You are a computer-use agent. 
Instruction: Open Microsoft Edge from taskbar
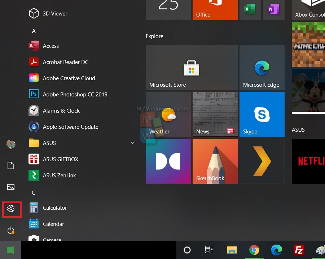[x=277, y=250]
